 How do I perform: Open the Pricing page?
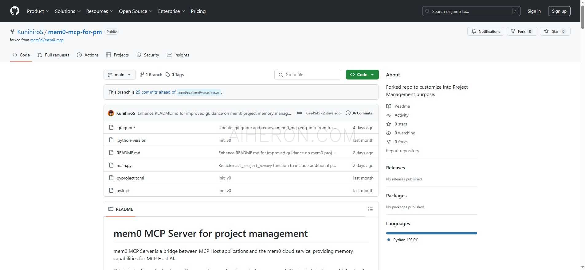click(198, 11)
